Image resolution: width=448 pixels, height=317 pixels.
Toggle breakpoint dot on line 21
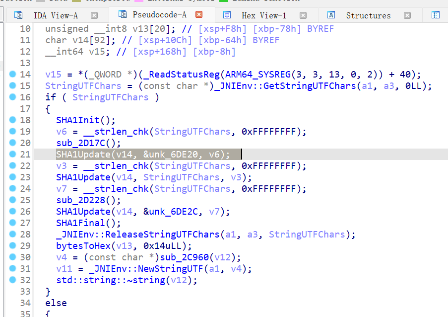pyautogui.click(x=12, y=154)
